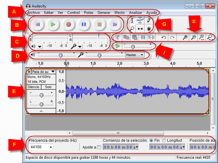Select the Envelope tool

140,21
